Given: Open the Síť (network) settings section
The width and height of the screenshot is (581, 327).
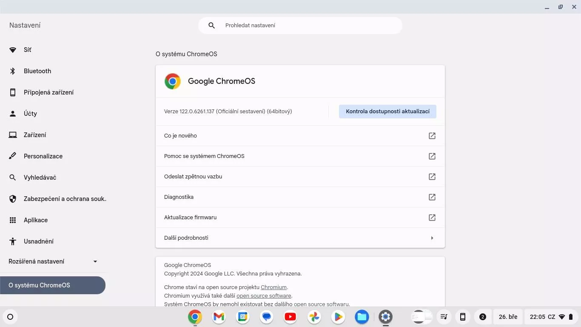Looking at the screenshot, I should click(x=53, y=50).
